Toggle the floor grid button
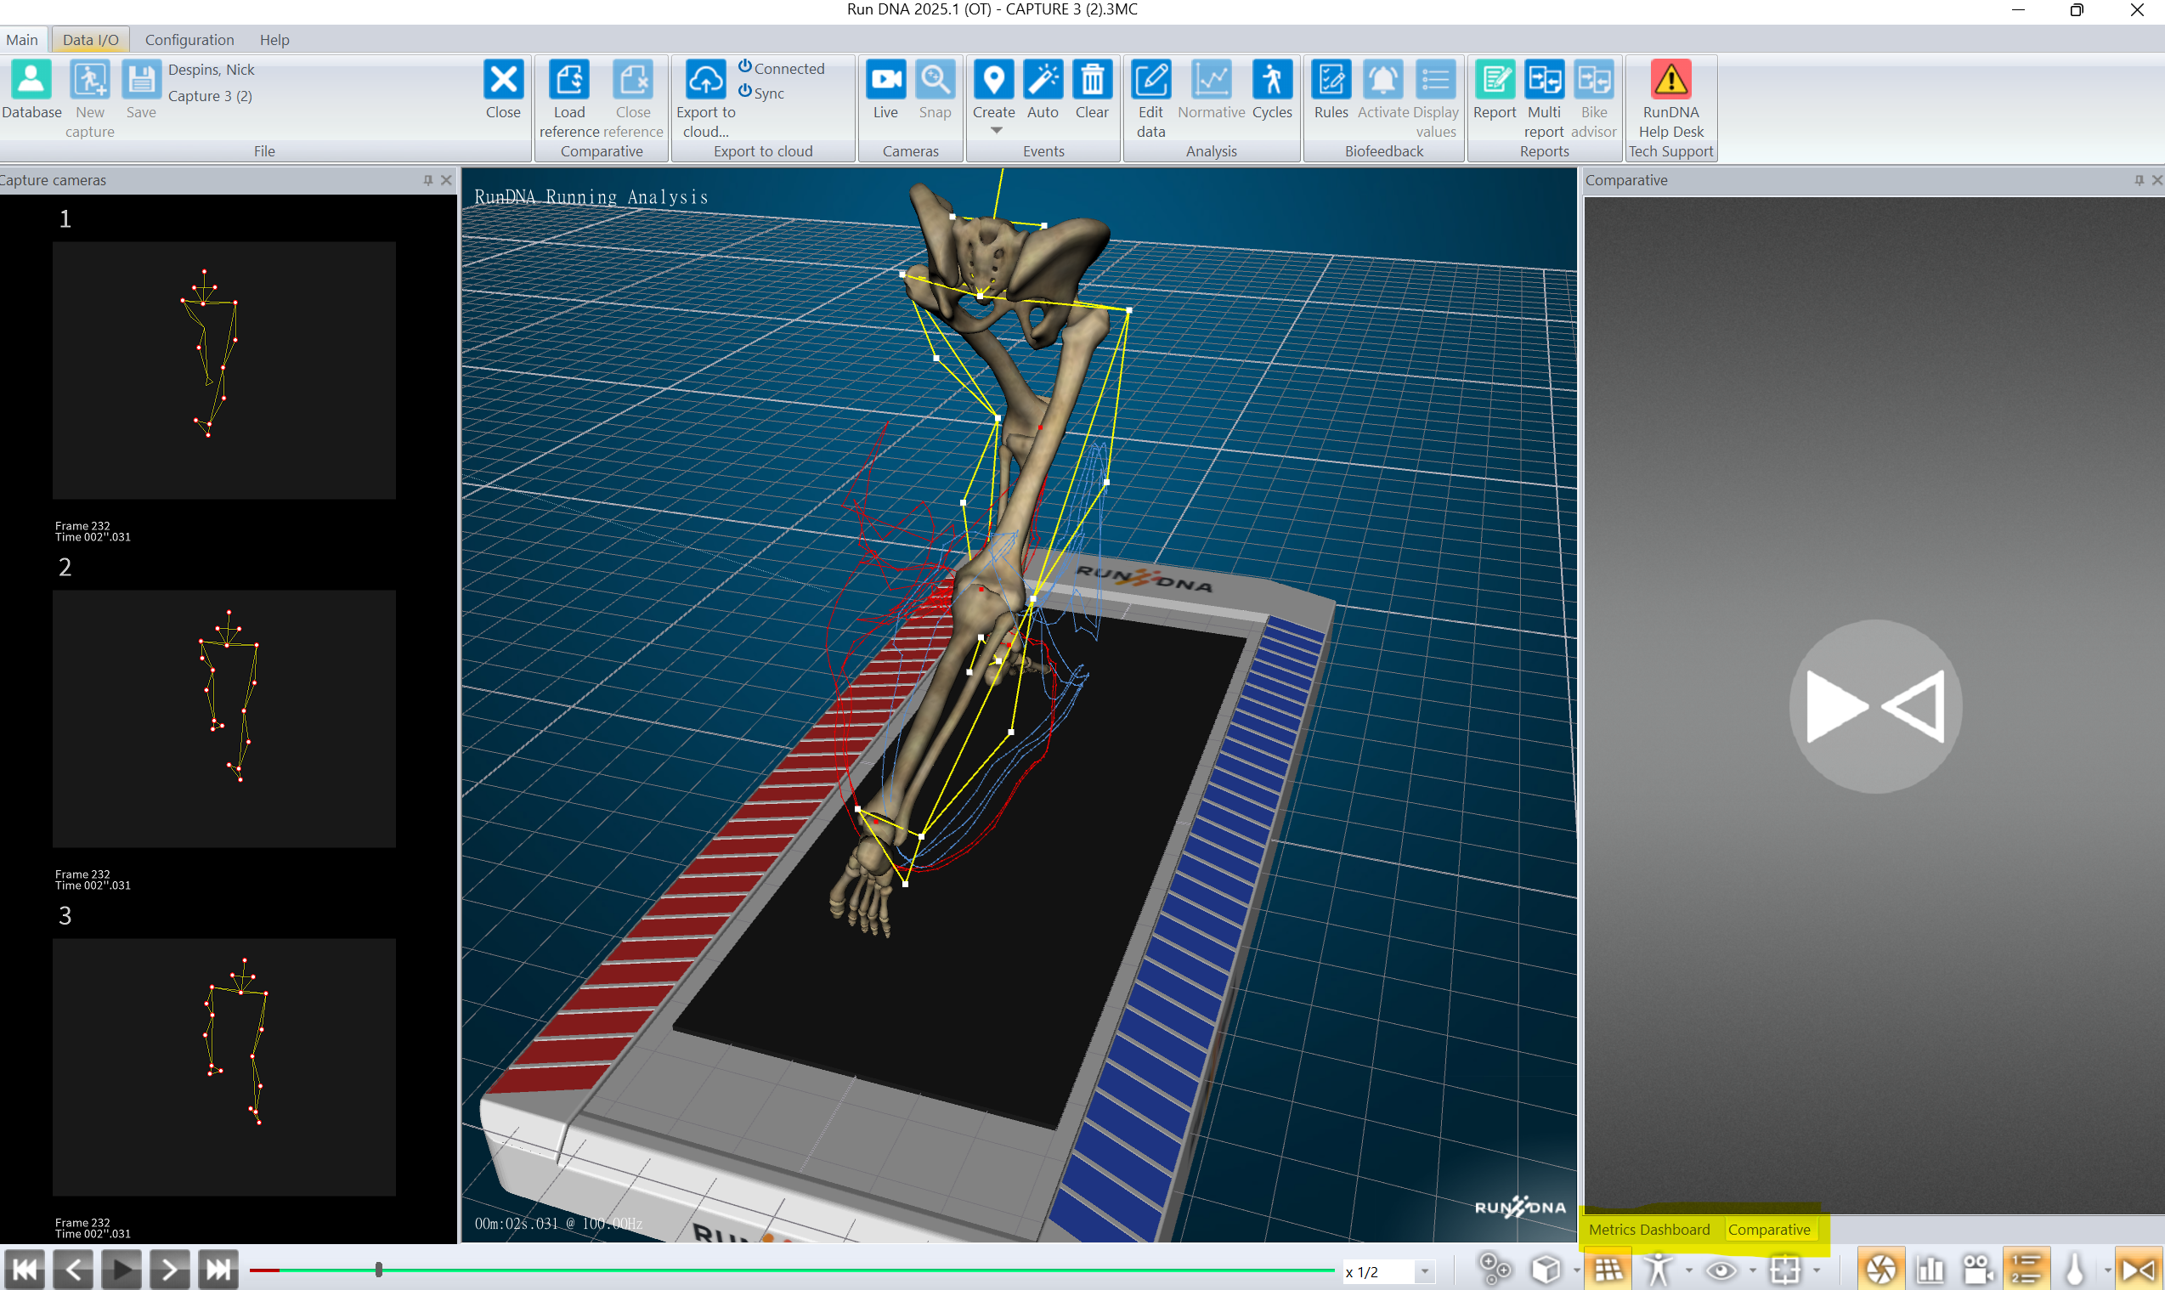This screenshot has height=1290, width=2165. (x=1608, y=1269)
